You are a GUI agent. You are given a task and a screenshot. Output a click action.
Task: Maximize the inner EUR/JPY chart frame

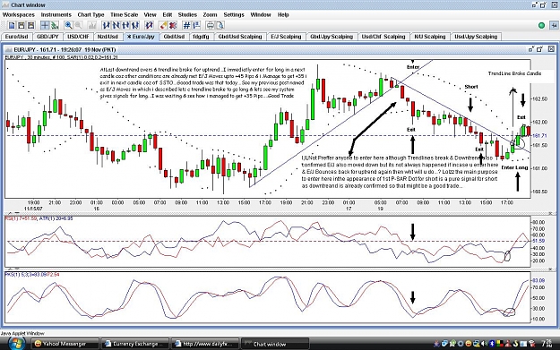tap(539, 49)
